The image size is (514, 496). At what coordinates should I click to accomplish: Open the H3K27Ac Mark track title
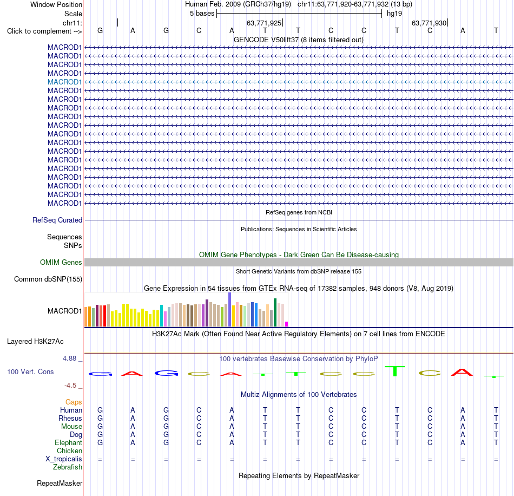point(299,334)
